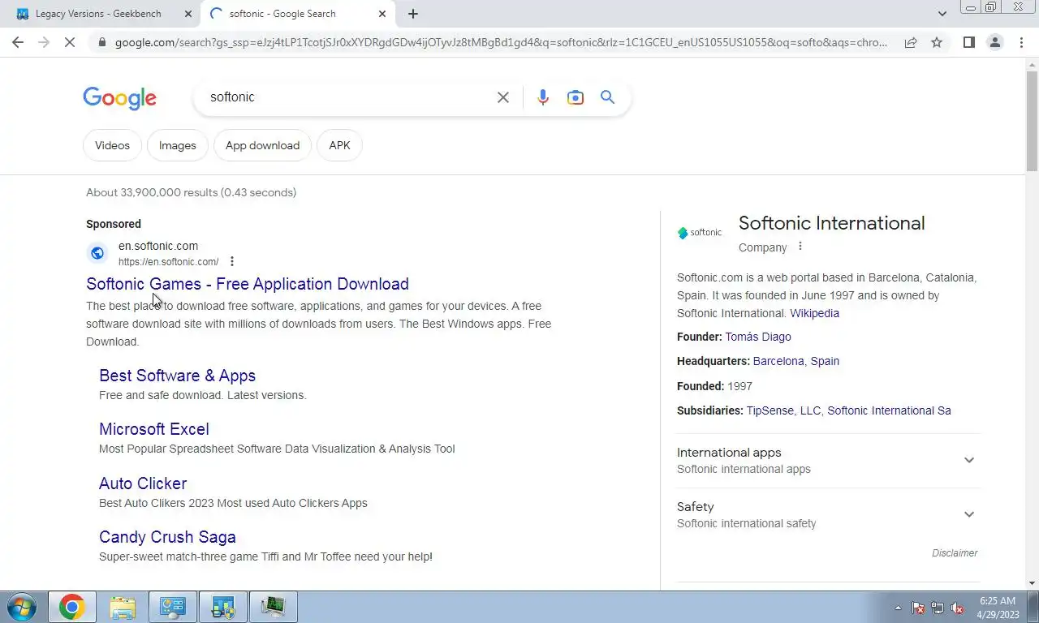This screenshot has height=623, width=1039.
Task: Open Softonic Games - Free Application Download
Action: point(248,284)
